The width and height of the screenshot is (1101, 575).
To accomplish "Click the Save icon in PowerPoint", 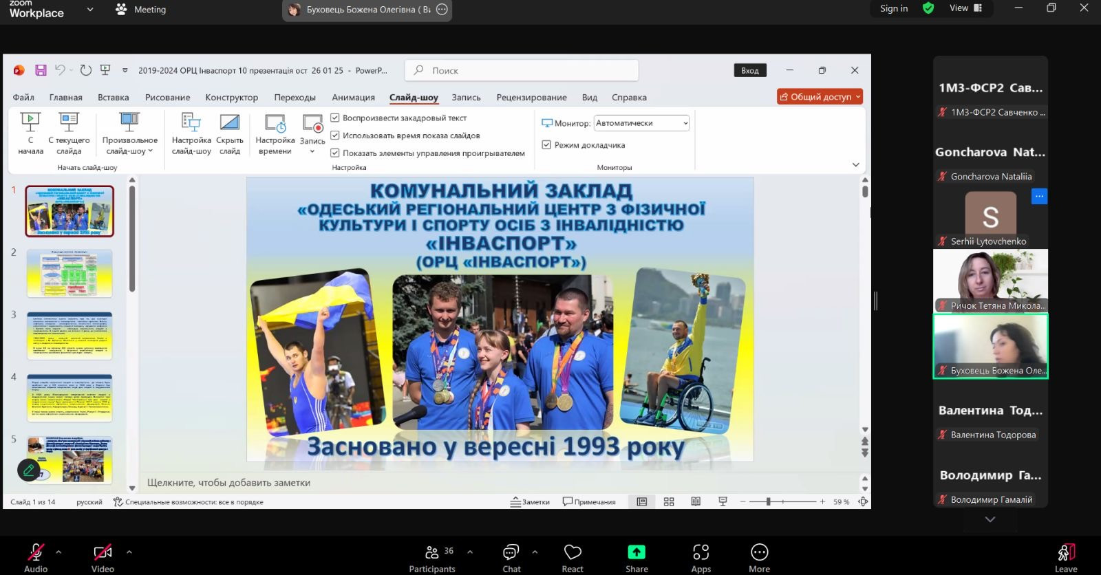I will click(41, 70).
